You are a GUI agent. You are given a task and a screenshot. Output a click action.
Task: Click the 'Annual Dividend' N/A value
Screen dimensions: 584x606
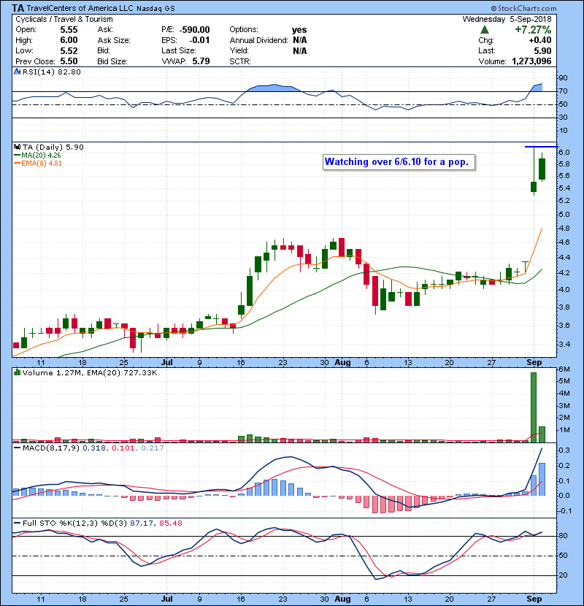299,40
